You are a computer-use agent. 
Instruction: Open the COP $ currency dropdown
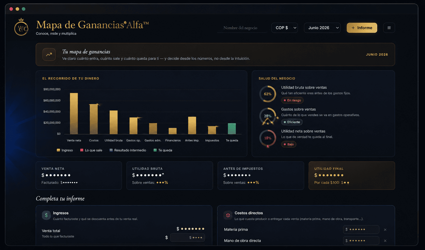coord(285,28)
